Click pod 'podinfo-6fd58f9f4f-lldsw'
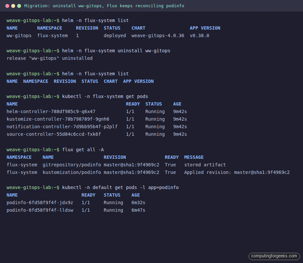 [40, 210]
